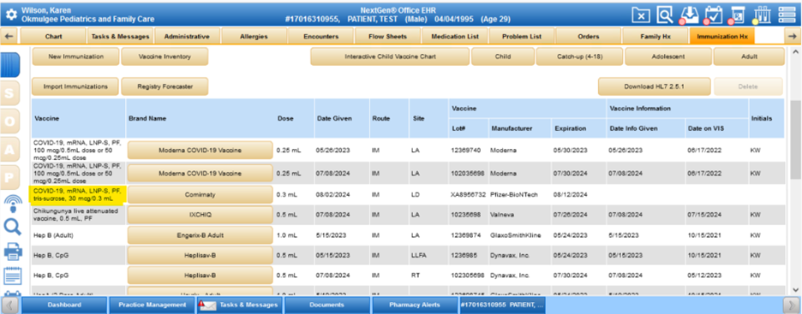802x314 pixels.
Task: Click Heplisav-B button for lot 1236985
Action: (200, 255)
